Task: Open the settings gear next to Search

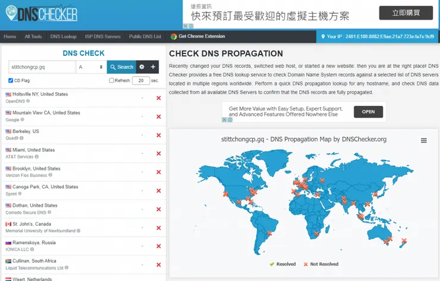Action: point(142,67)
